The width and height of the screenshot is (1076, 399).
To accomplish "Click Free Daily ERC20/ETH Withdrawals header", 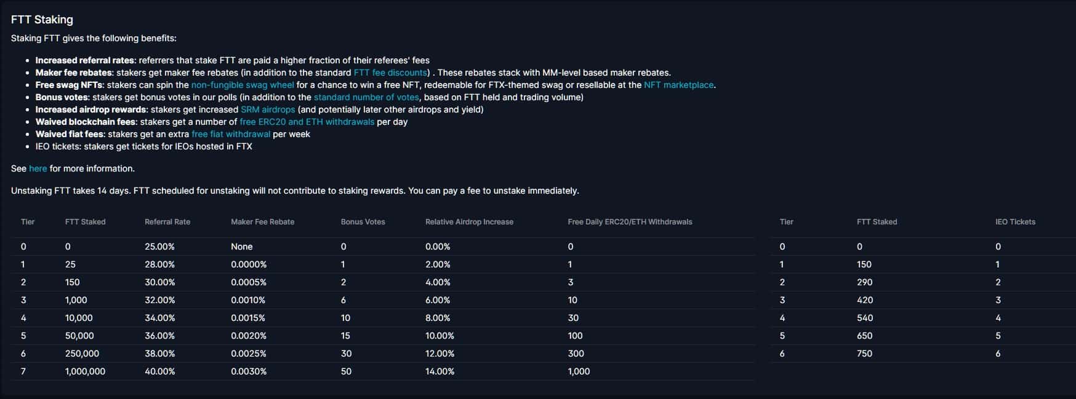I will [x=630, y=222].
